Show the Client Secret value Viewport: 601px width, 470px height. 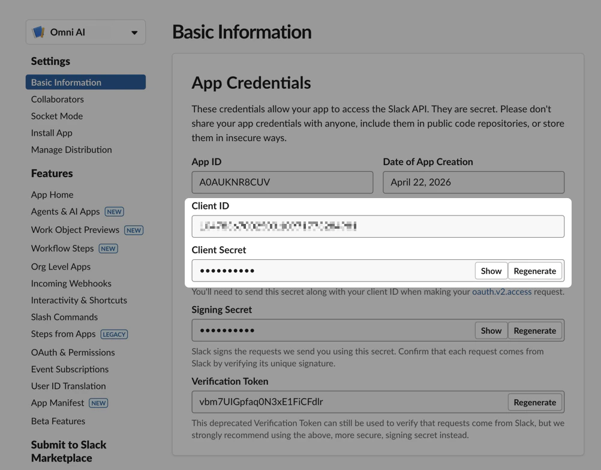(491, 271)
